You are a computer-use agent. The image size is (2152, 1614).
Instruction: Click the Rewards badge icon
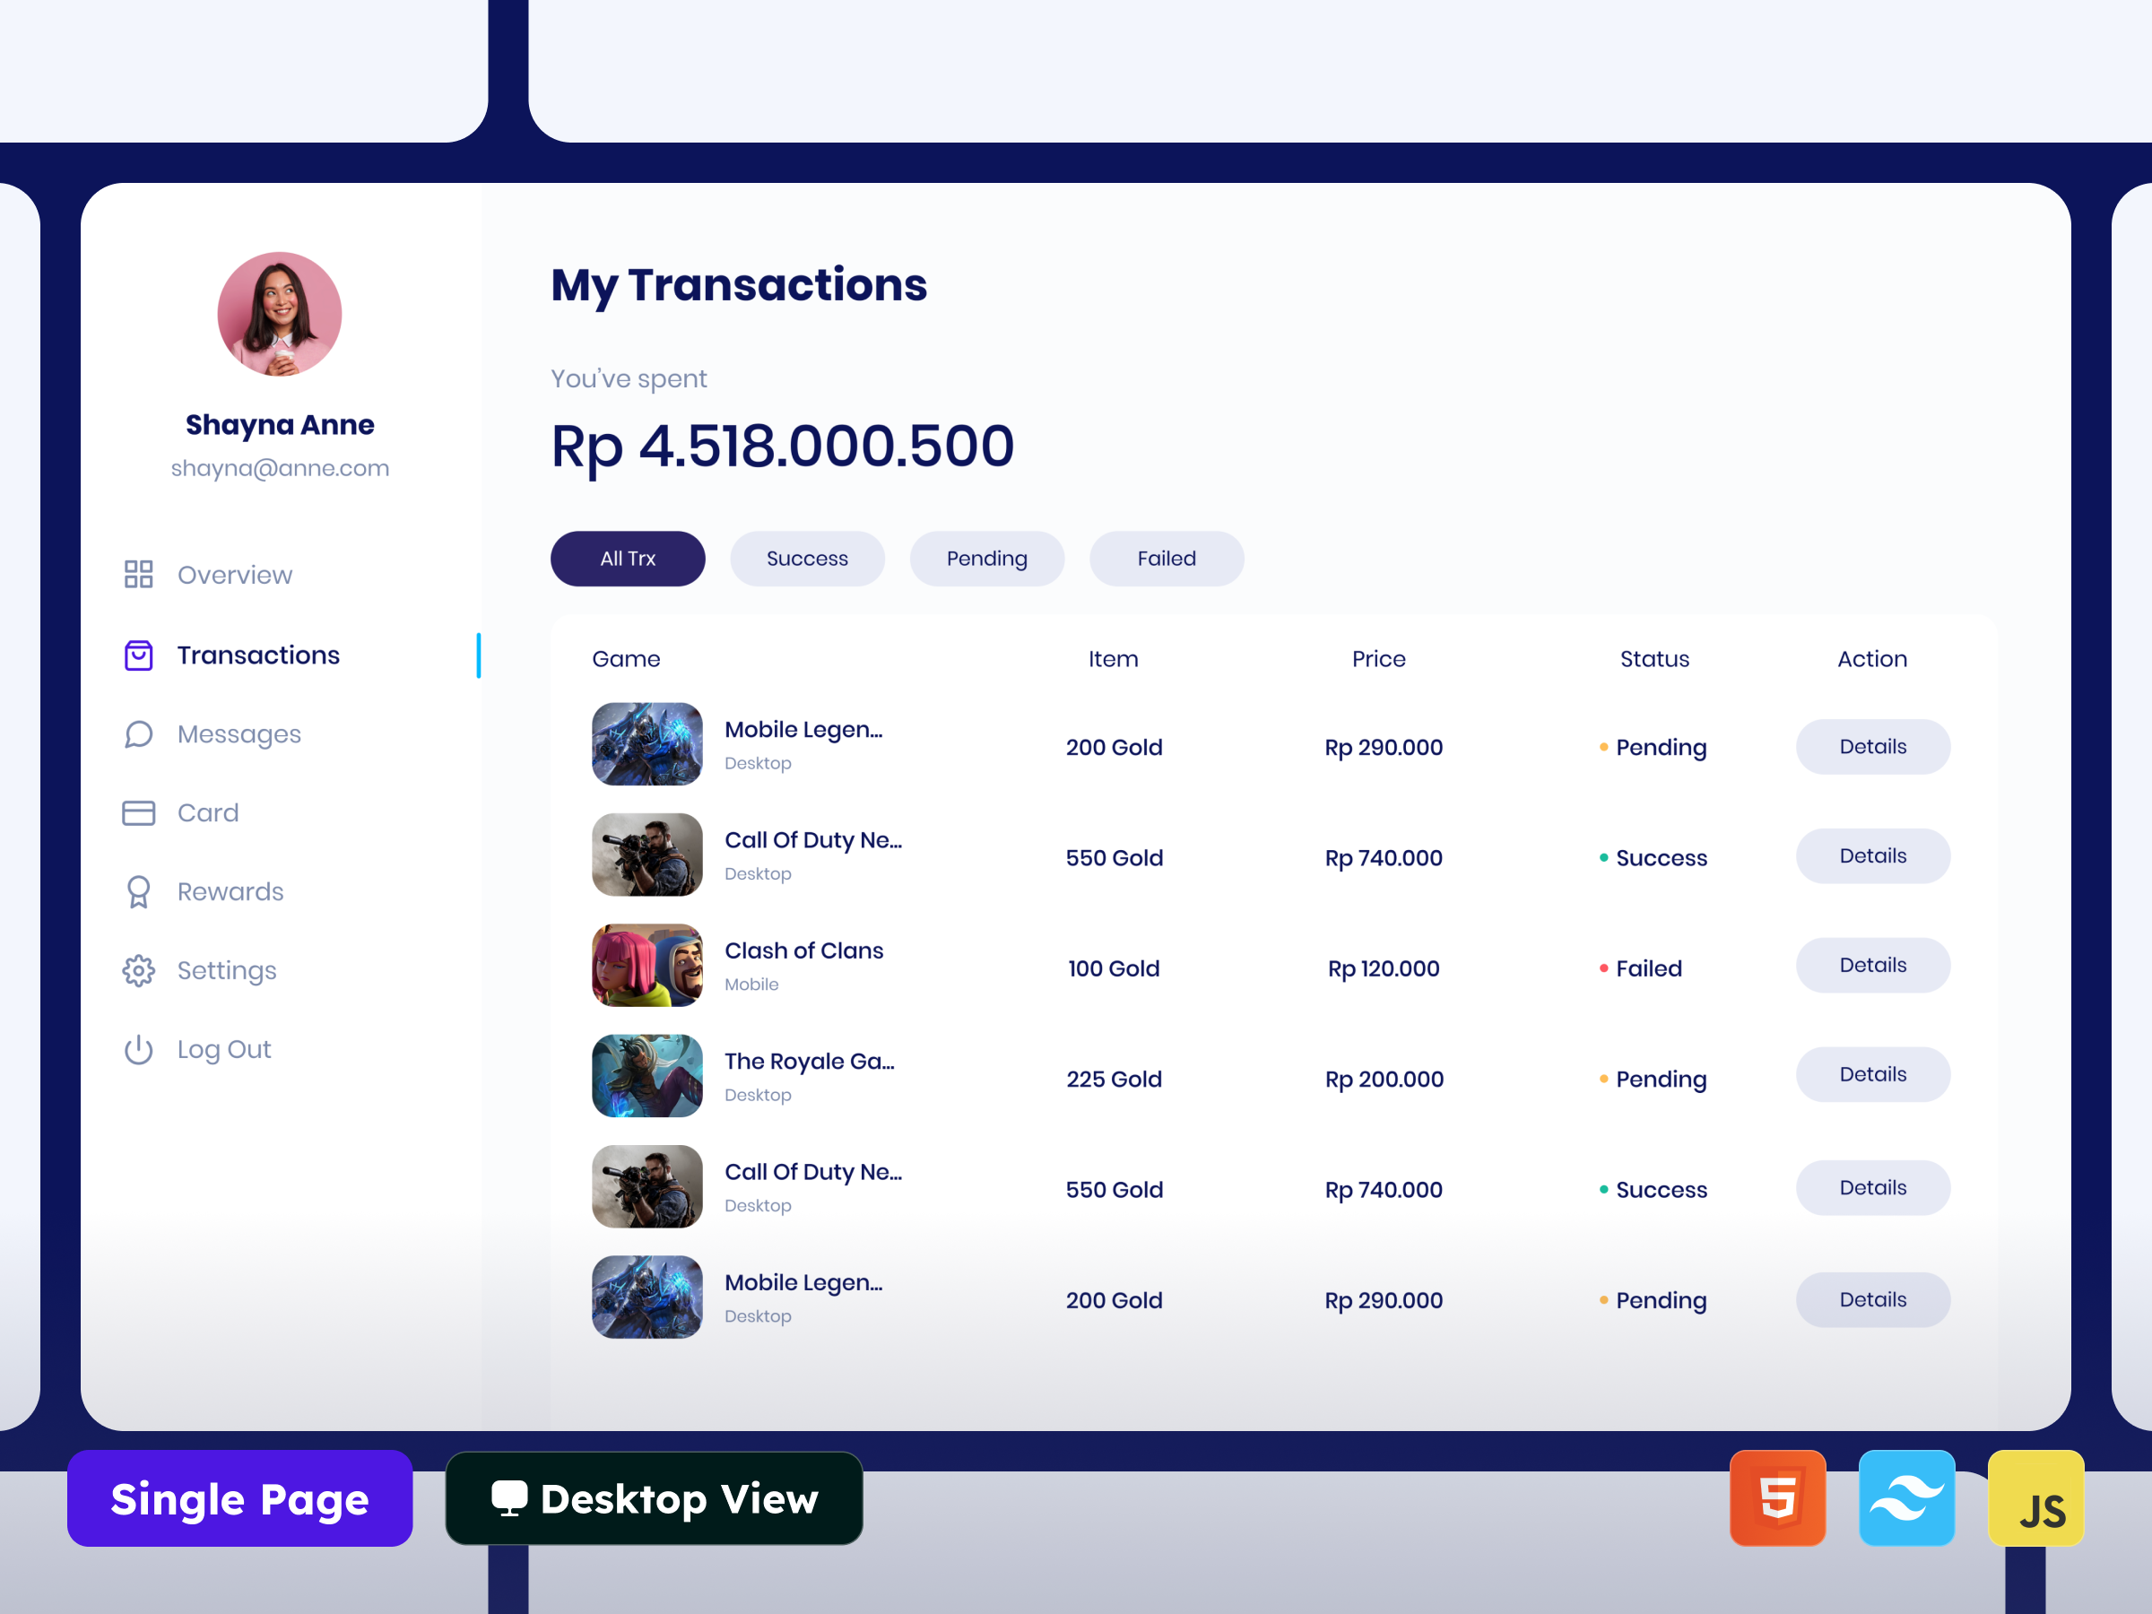(x=138, y=891)
